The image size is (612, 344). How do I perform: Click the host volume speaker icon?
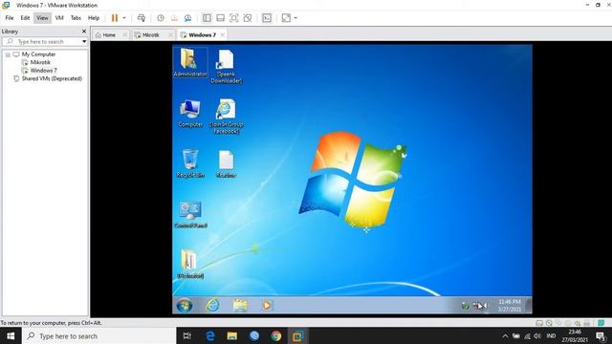(x=537, y=335)
